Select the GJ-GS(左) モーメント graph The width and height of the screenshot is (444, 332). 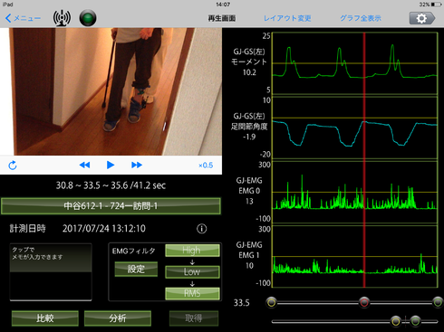click(x=355, y=63)
